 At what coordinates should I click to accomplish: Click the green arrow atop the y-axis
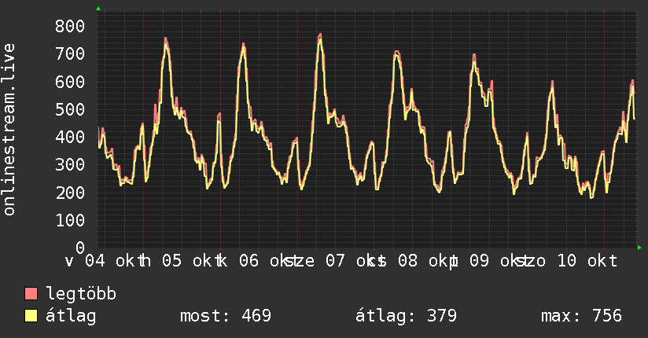point(98,9)
